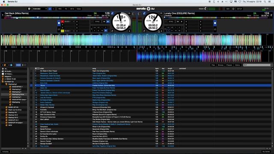Open the Files panel
274x154 pixels.
point(213,65)
